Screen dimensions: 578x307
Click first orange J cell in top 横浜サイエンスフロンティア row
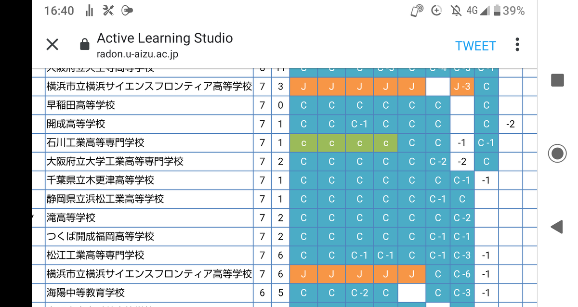pos(303,87)
